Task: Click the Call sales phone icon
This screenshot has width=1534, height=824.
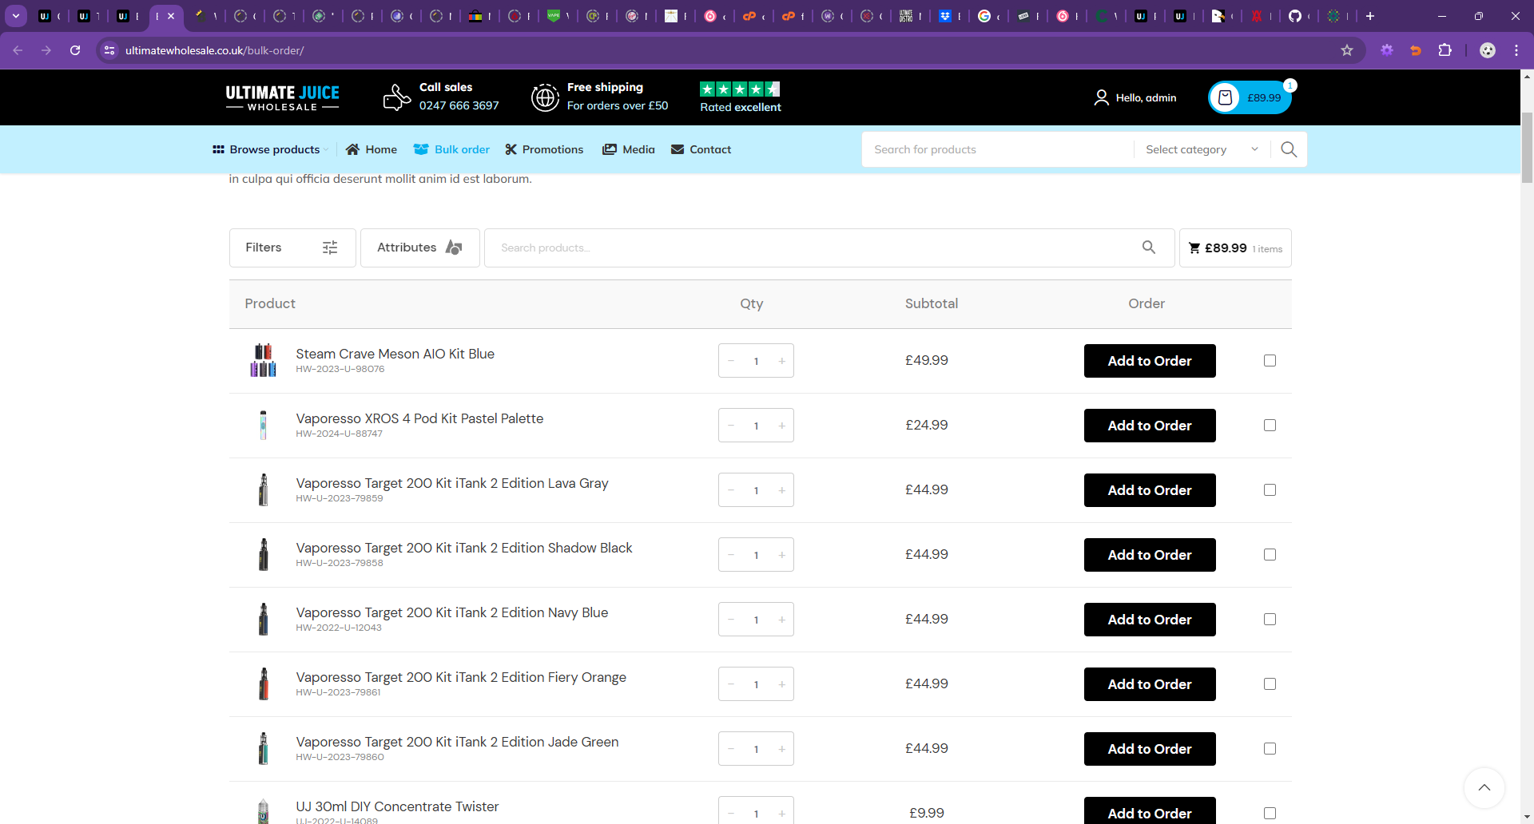Action: 397,97
